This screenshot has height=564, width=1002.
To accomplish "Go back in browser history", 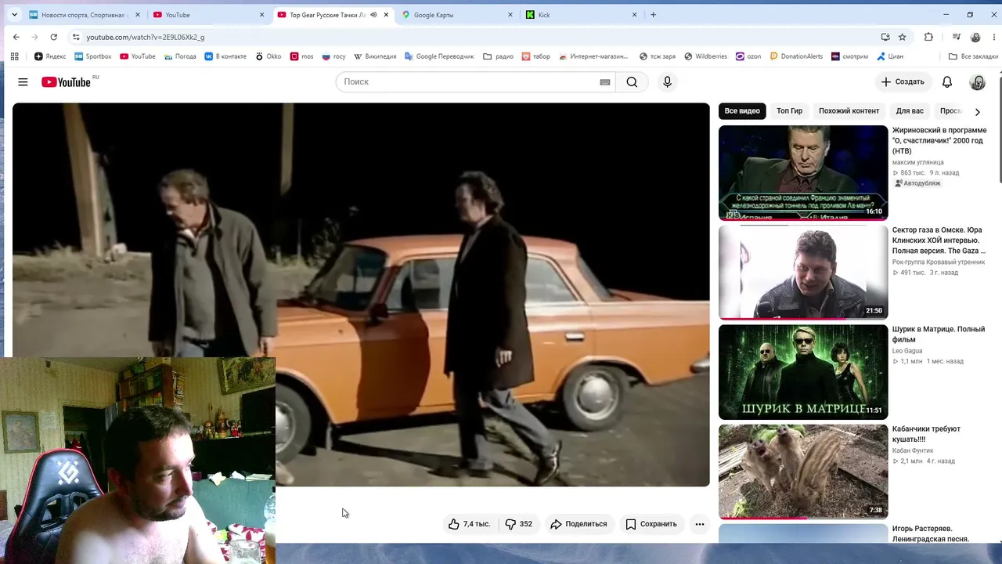I will (16, 37).
